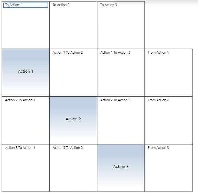Click the 'From Action 2' cell
198x194 pixels.
[x=168, y=121]
